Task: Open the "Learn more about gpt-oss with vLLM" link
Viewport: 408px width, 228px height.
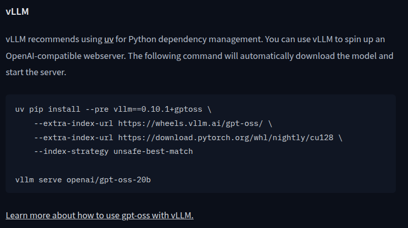Action: click(x=99, y=215)
